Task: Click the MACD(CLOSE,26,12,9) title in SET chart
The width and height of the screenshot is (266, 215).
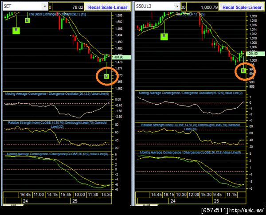Action: click(57, 154)
